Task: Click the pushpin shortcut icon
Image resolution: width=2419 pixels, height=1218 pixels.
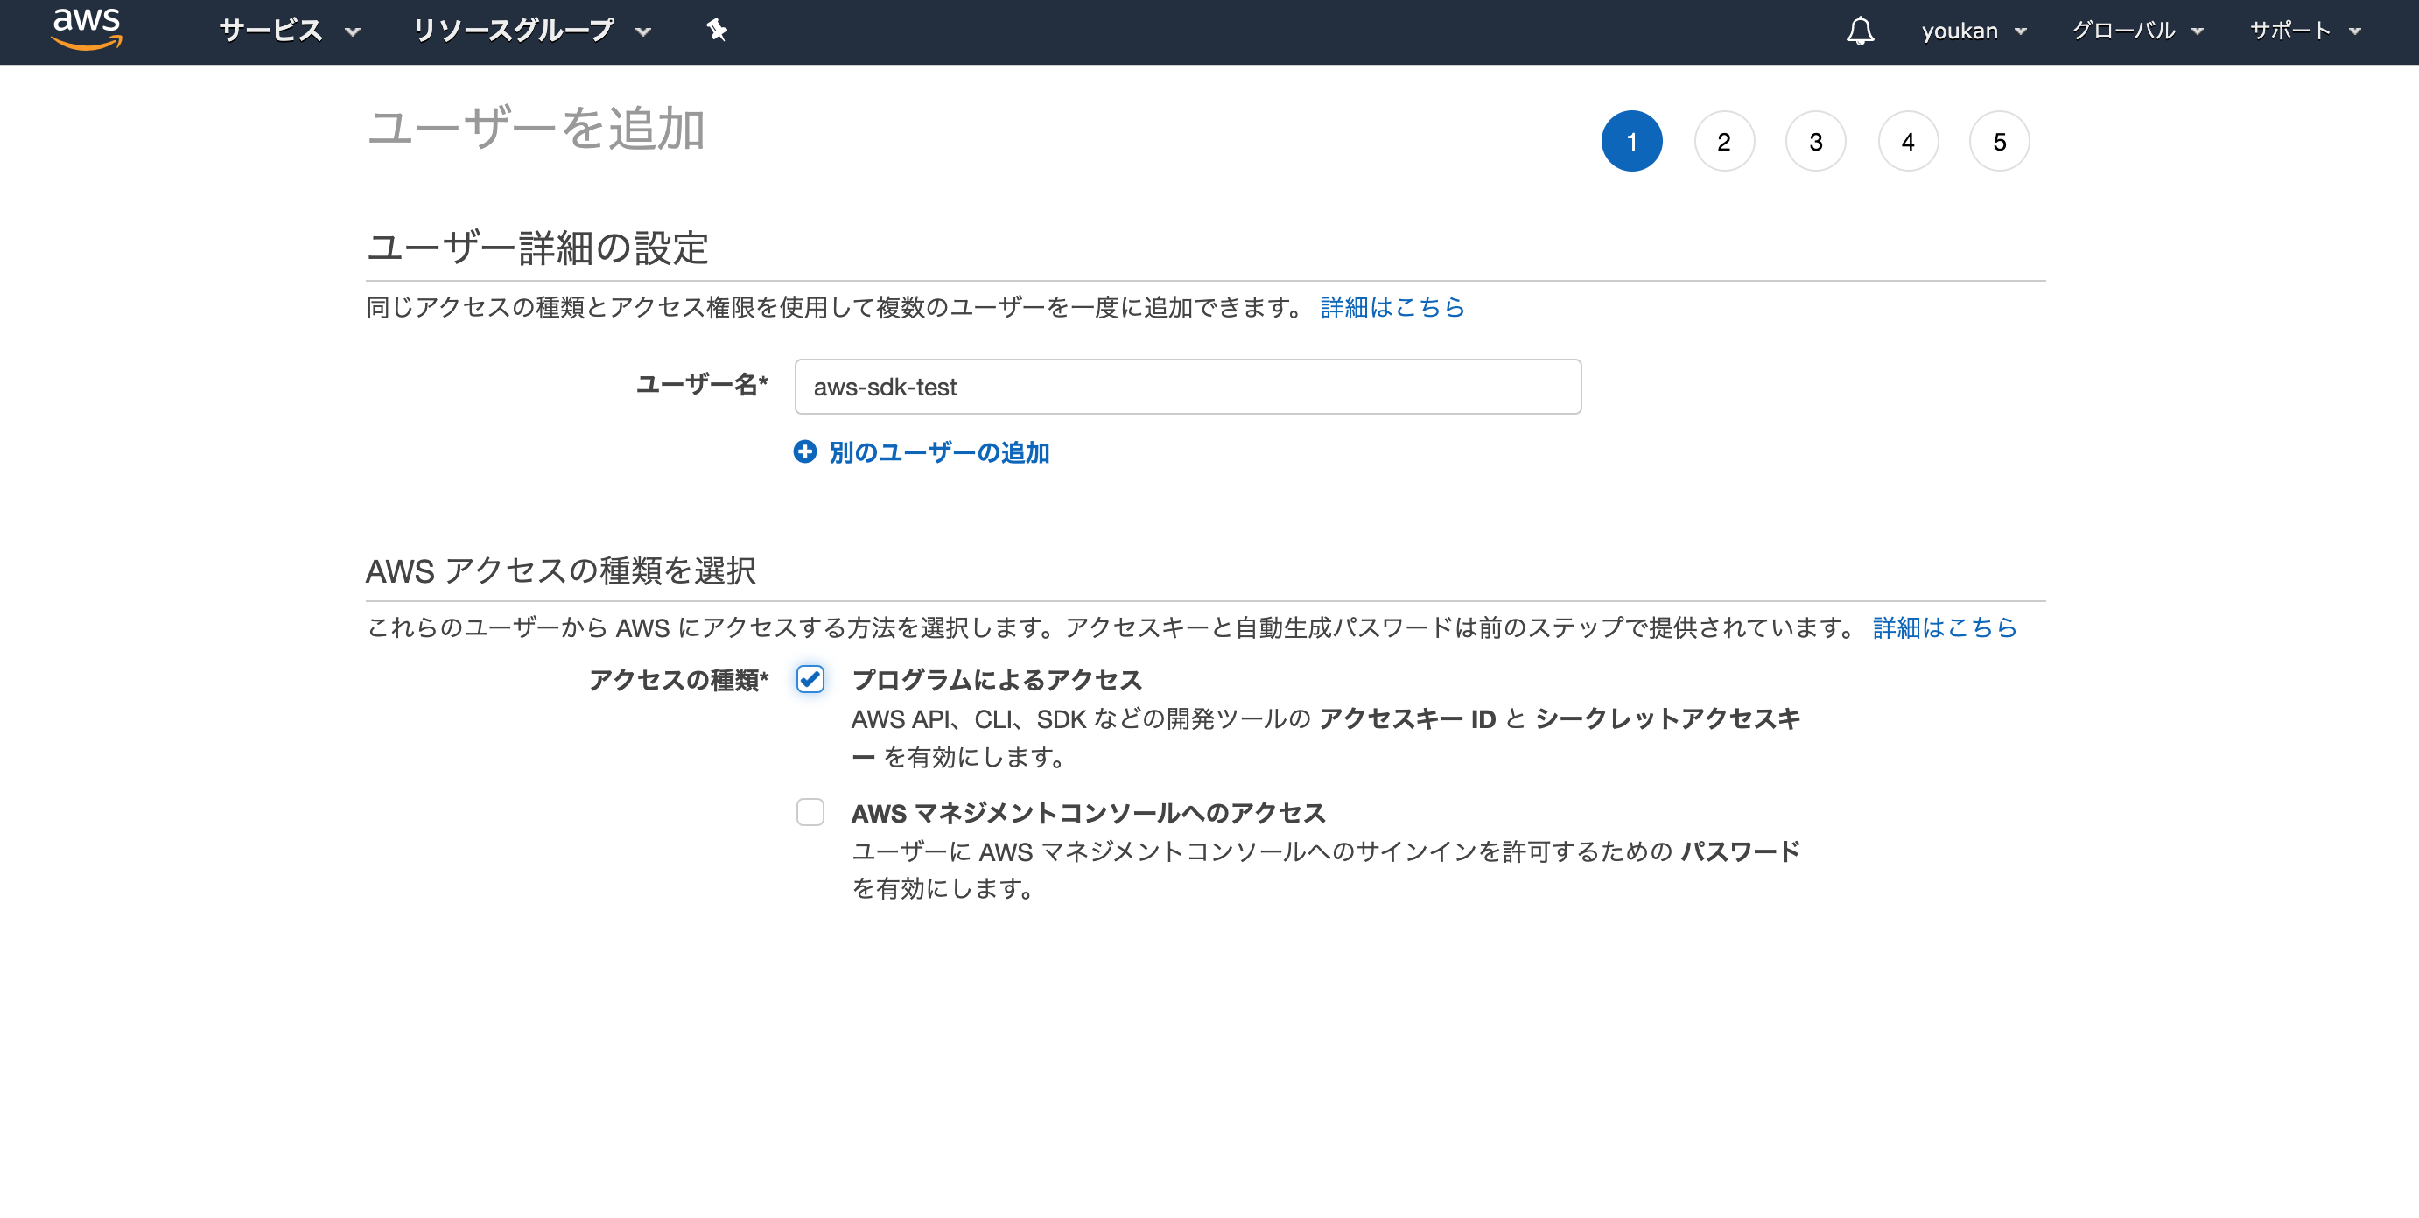Action: pos(718,30)
